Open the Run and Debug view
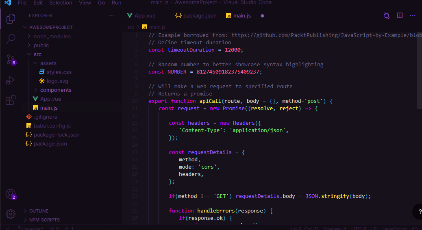422x230 pixels. pos(10,80)
